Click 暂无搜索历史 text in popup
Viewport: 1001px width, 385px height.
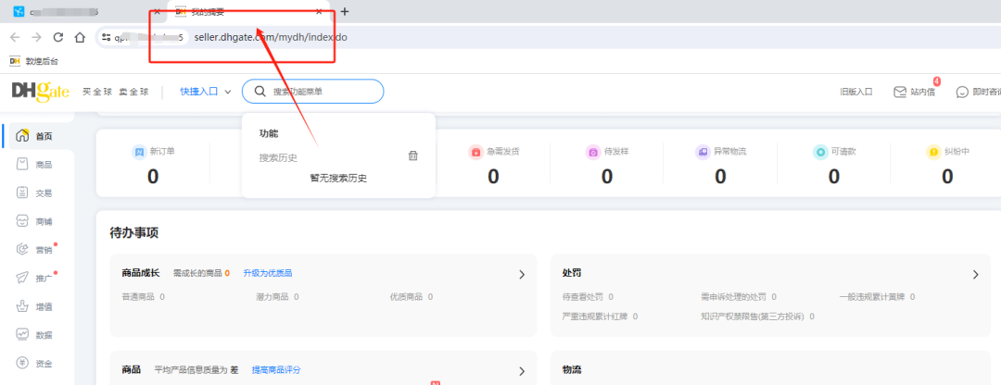pyautogui.click(x=338, y=179)
